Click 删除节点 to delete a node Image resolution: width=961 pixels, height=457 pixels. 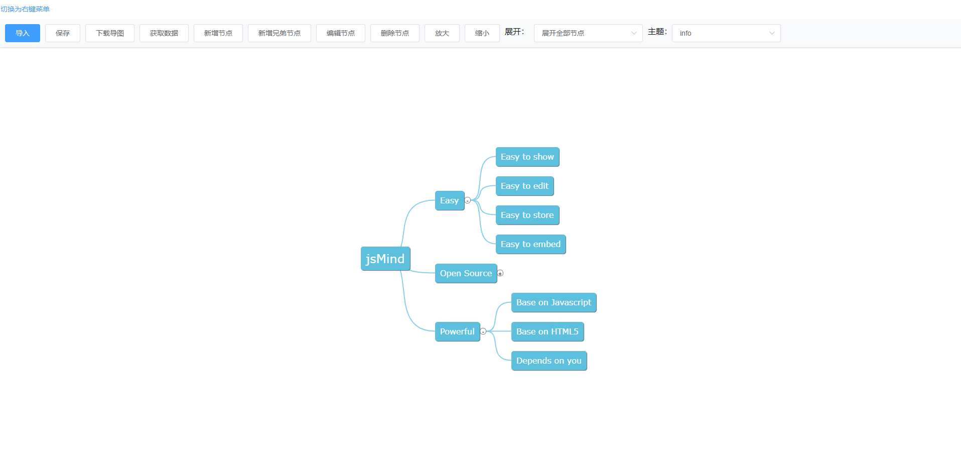[394, 33]
